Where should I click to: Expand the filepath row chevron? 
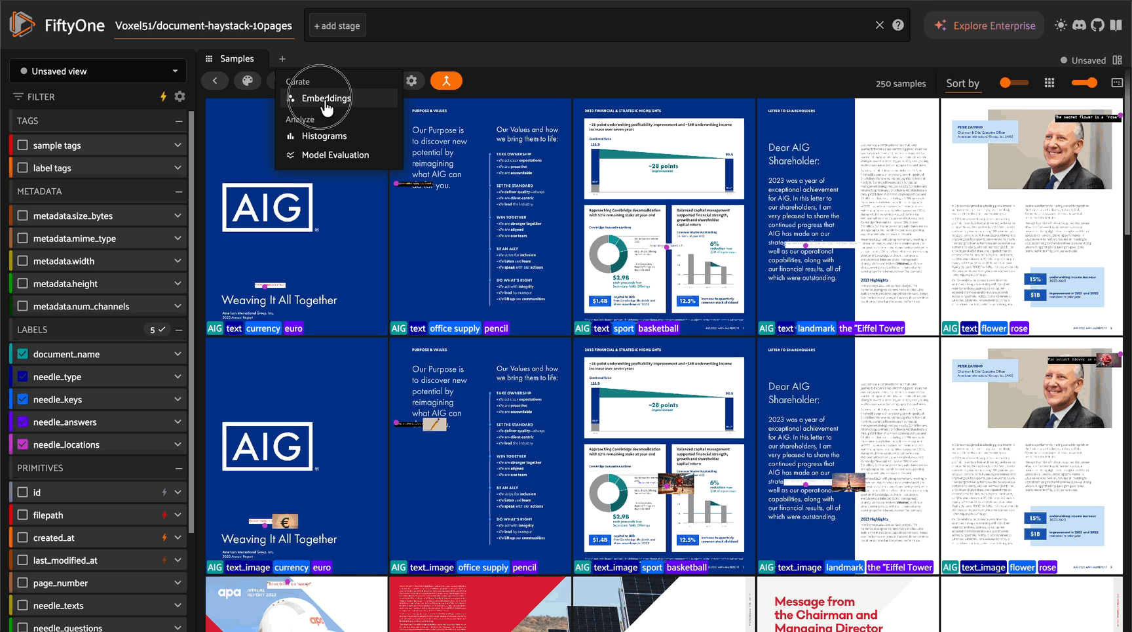click(178, 515)
